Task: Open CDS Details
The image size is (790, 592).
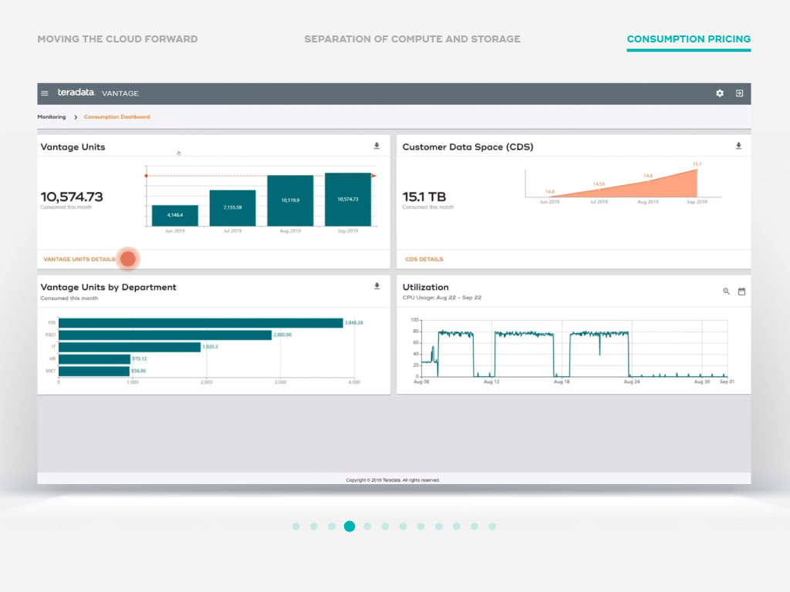Action: (x=423, y=259)
